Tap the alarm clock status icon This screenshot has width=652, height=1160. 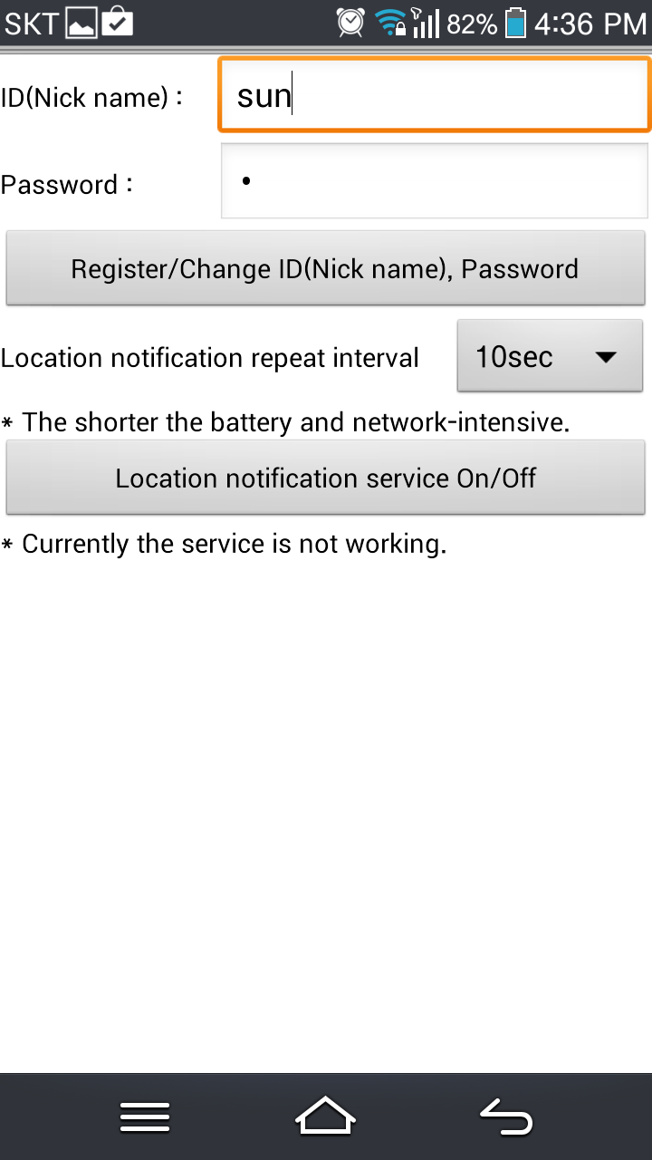click(350, 22)
